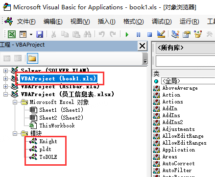Viewport: 215px width, 177px height.
Task: Select Sheet1 (Sheet1) object
Action: click(61, 110)
